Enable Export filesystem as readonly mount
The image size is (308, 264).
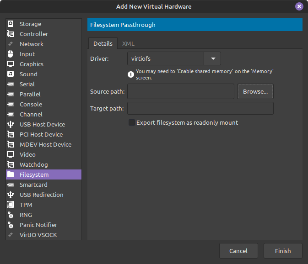(x=132, y=122)
